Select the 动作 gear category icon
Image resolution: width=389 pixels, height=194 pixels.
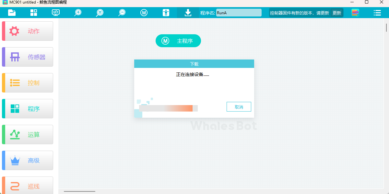[14, 31]
